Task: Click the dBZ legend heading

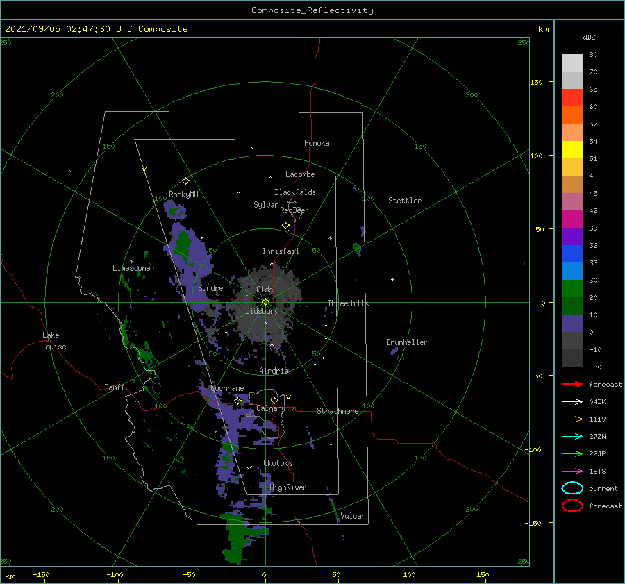Action: pyautogui.click(x=589, y=37)
